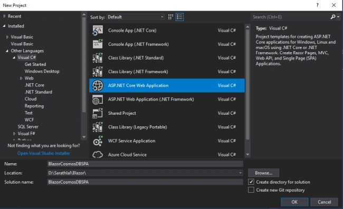
Task: Select the Reporting category
Action: click(34, 106)
